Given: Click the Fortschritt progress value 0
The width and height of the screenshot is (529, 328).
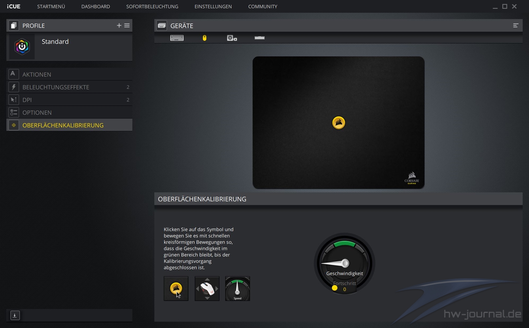Looking at the screenshot, I should [x=345, y=289].
